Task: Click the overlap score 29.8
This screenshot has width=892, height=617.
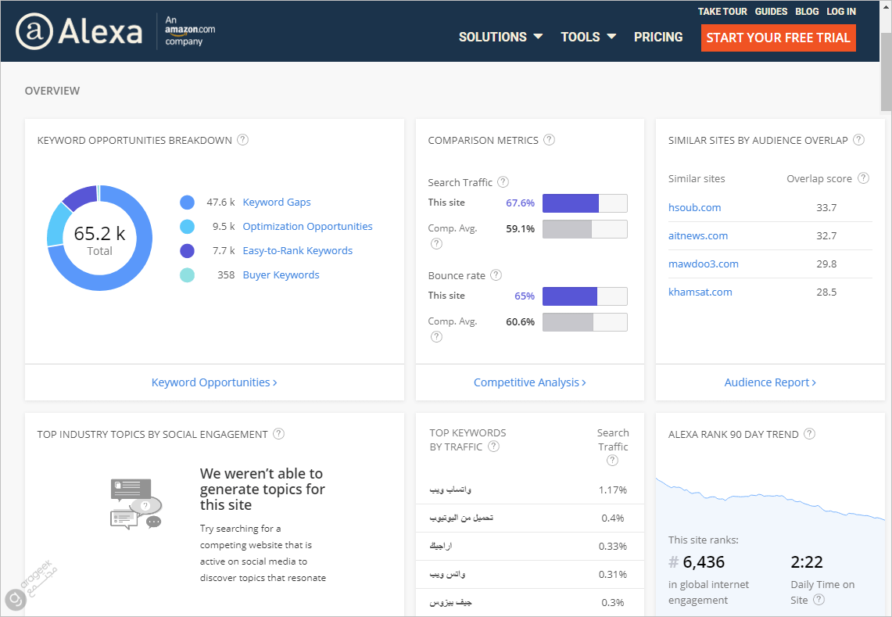Action: coord(826,264)
